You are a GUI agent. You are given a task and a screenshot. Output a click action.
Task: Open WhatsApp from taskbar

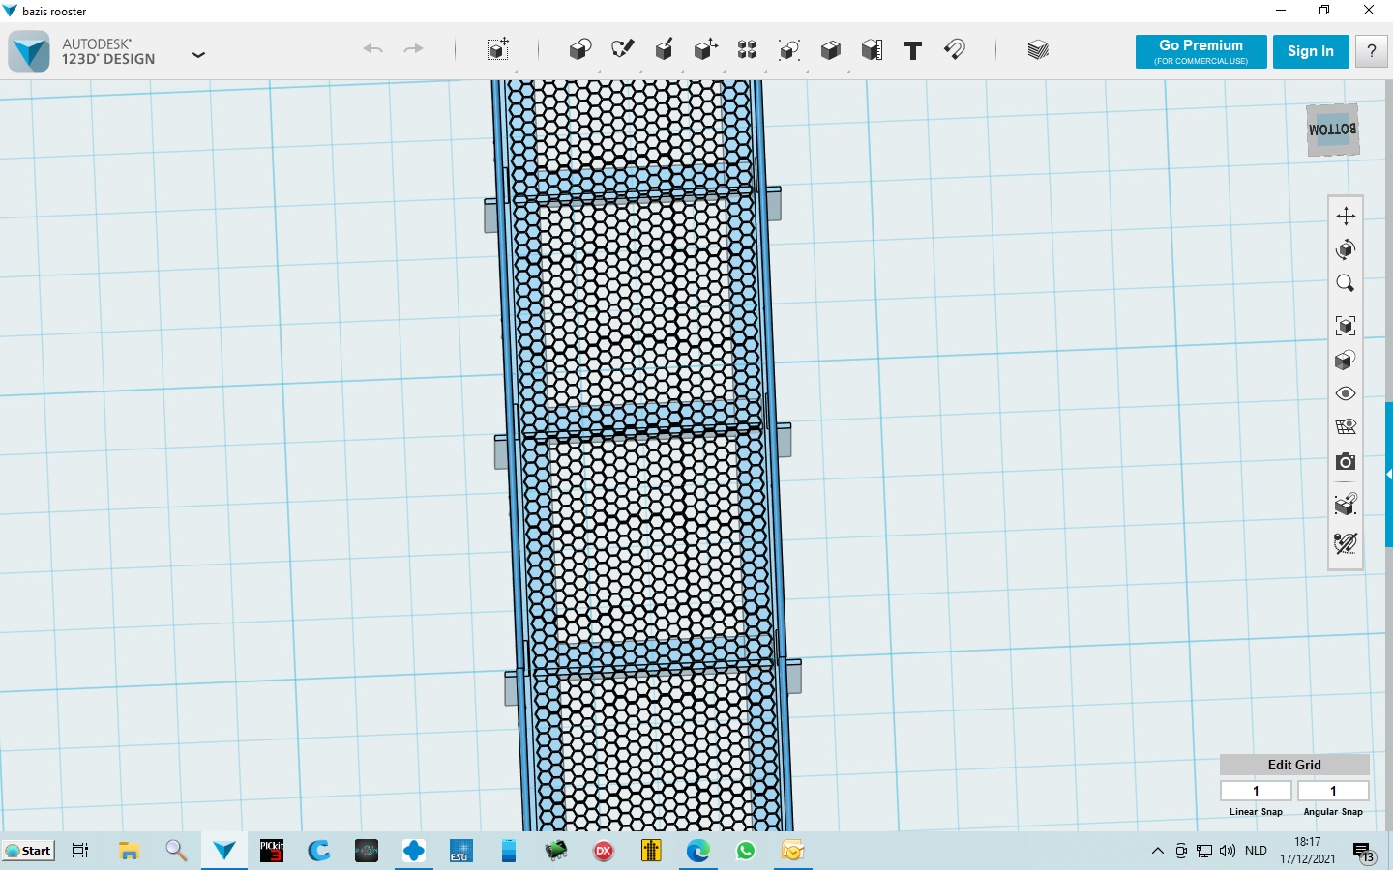pyautogui.click(x=746, y=851)
